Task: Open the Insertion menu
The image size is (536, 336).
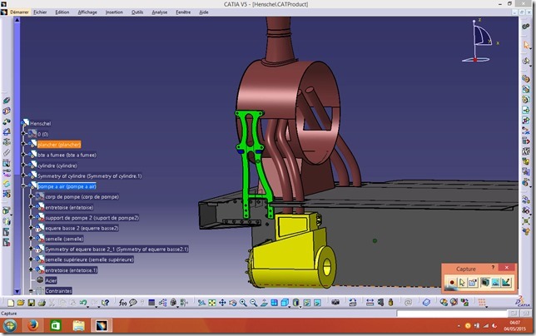Action: (114, 12)
